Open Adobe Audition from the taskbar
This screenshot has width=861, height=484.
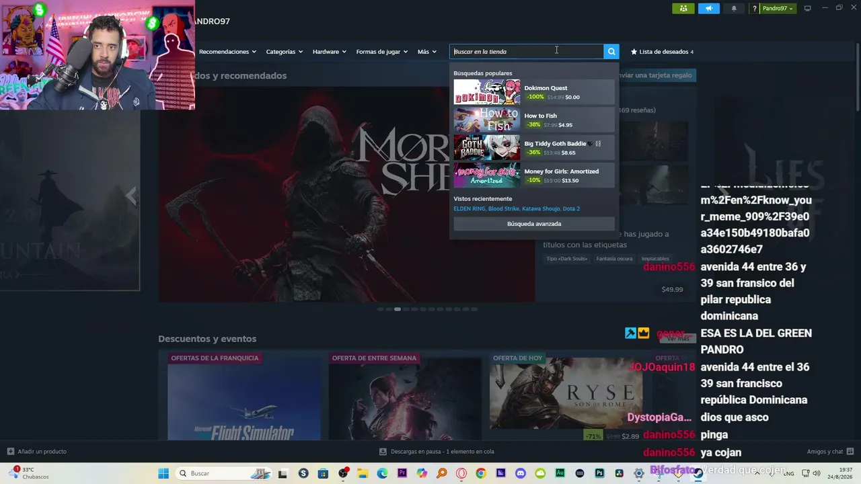[560, 473]
